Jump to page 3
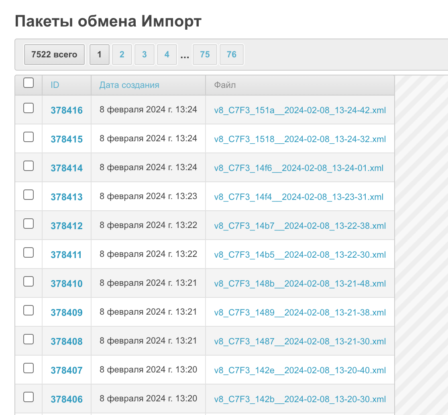This screenshot has height=415, width=448. pyautogui.click(x=145, y=55)
